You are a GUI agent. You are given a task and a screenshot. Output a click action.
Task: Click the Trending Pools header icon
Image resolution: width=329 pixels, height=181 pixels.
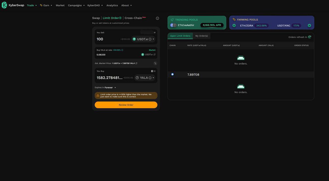(172, 20)
